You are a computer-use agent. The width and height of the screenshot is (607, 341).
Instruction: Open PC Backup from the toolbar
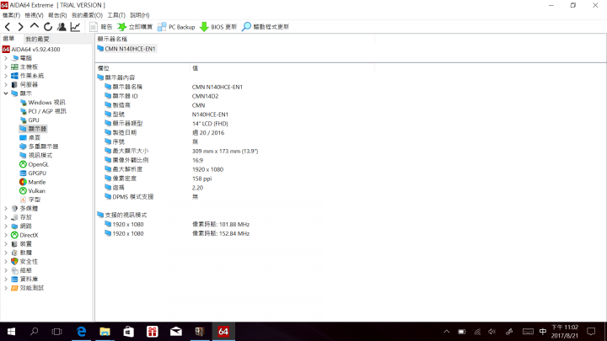176,27
